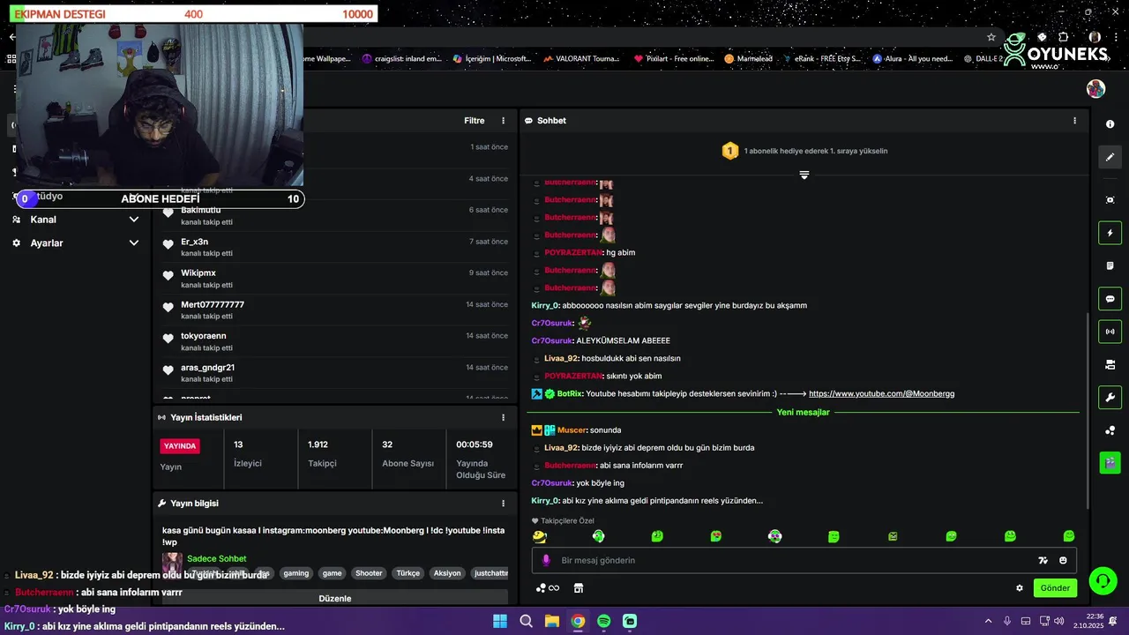The height and width of the screenshot is (635, 1129).
Task: Open Spotify from the taskbar
Action: [x=603, y=621]
